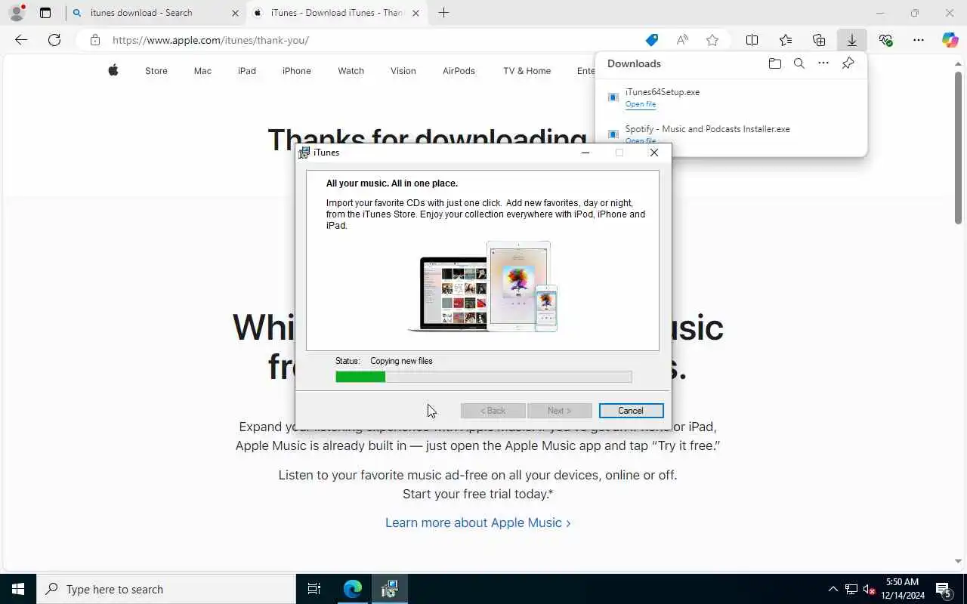Image resolution: width=967 pixels, height=604 pixels.
Task: Open the shopping price tag icon
Action: tap(651, 40)
